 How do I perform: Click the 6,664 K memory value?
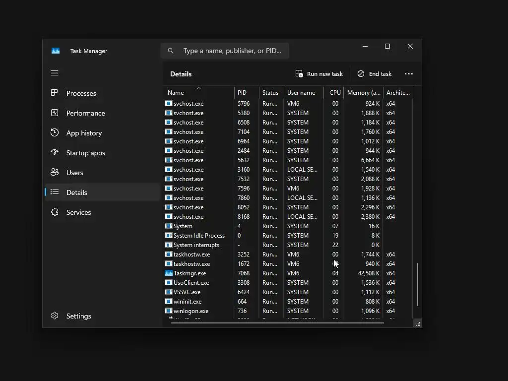pos(370,160)
